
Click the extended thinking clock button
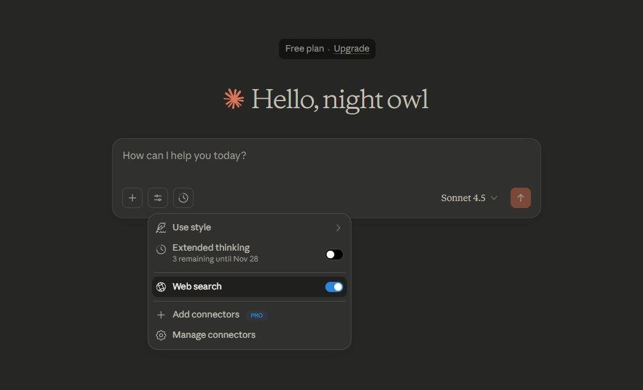click(183, 198)
